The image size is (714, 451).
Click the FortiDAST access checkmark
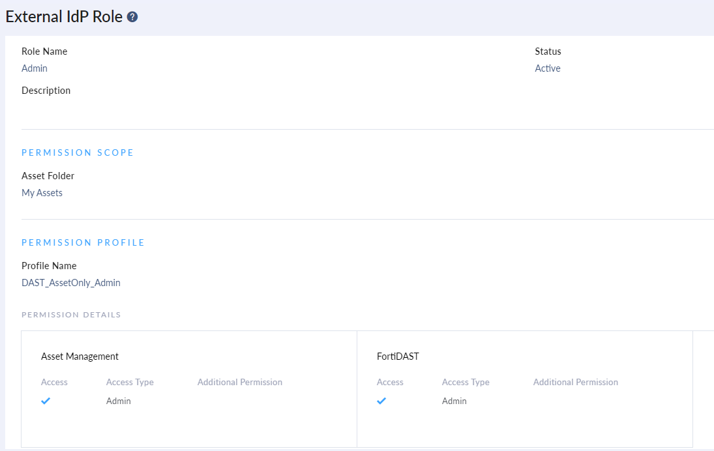pyautogui.click(x=381, y=401)
